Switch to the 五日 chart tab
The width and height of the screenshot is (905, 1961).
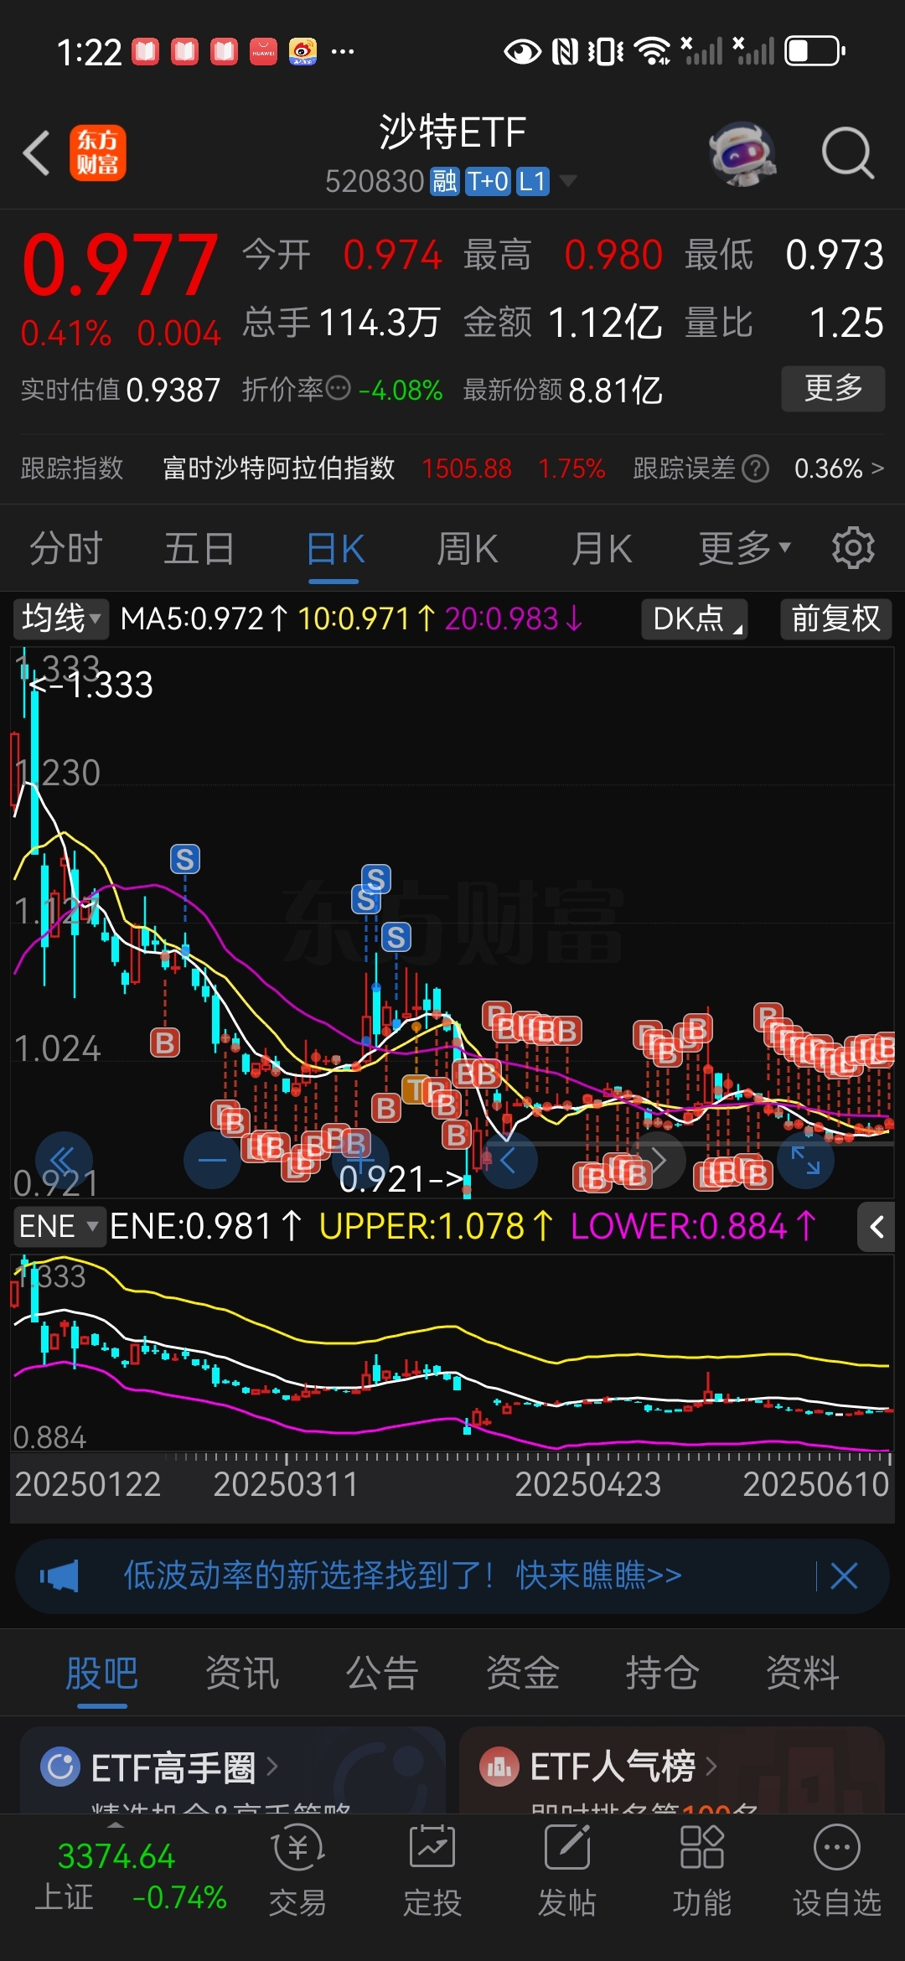coord(199,549)
